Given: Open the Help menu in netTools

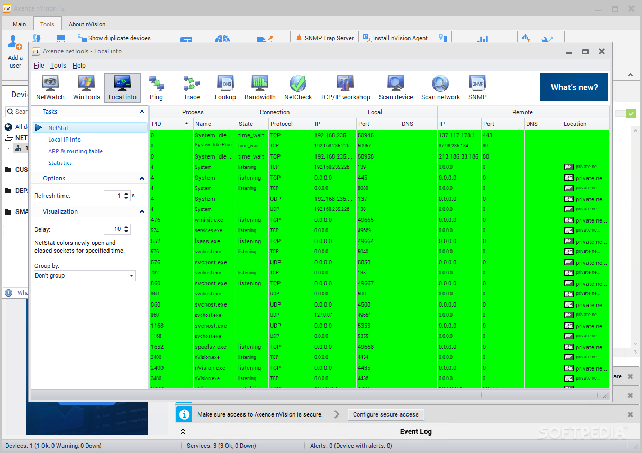Looking at the screenshot, I should 79,66.
